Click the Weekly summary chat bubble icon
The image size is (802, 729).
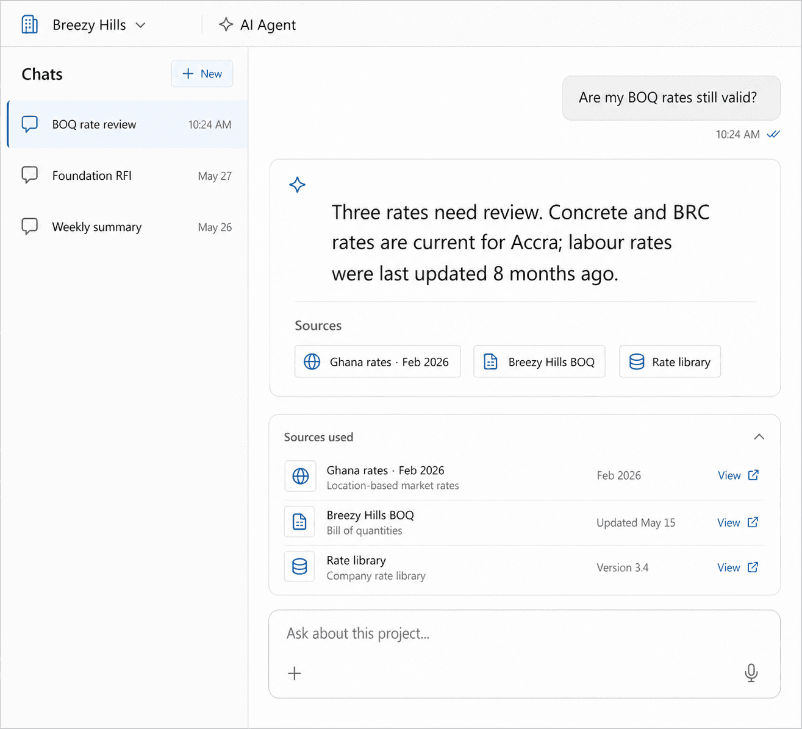[29, 227]
